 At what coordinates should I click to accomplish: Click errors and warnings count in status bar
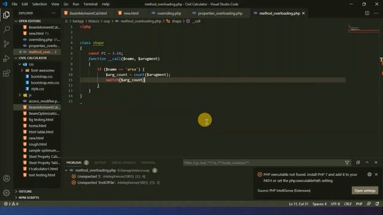(11, 204)
